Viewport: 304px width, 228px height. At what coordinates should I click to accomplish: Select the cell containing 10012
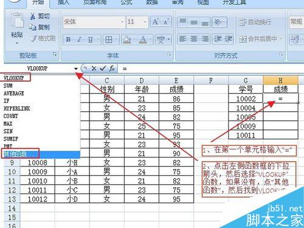pyautogui.click(x=38, y=199)
